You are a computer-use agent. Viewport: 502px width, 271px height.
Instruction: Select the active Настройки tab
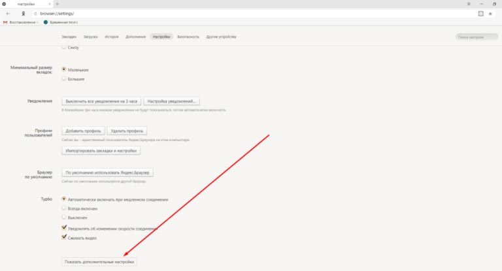[161, 37]
